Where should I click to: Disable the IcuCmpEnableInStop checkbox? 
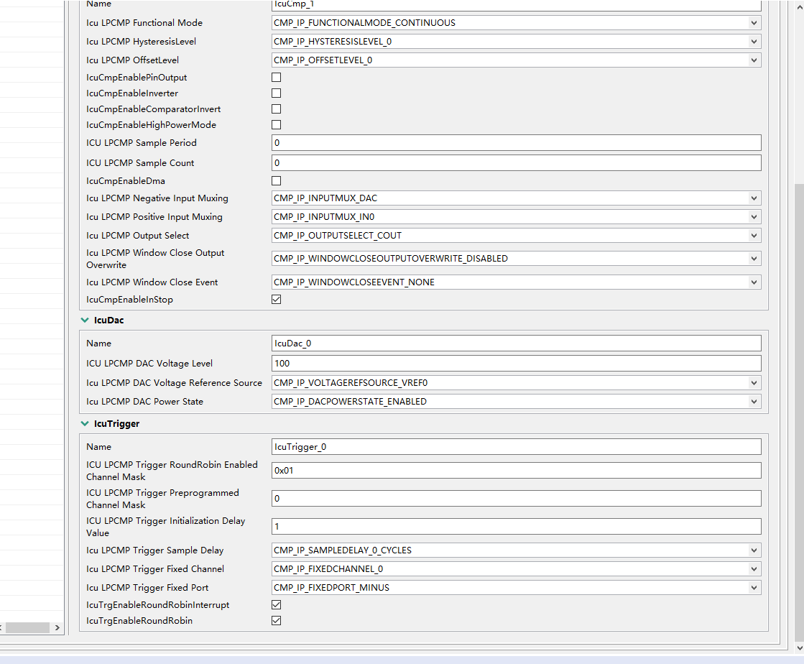(x=276, y=299)
